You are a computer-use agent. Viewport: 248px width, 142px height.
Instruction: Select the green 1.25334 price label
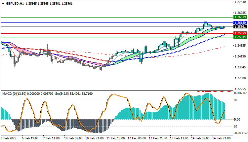(240, 37)
